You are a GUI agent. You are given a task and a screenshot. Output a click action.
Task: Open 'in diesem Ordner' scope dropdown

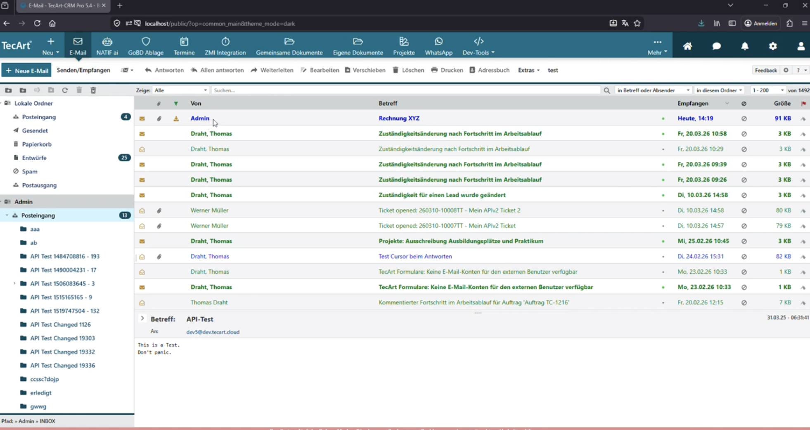(x=719, y=90)
